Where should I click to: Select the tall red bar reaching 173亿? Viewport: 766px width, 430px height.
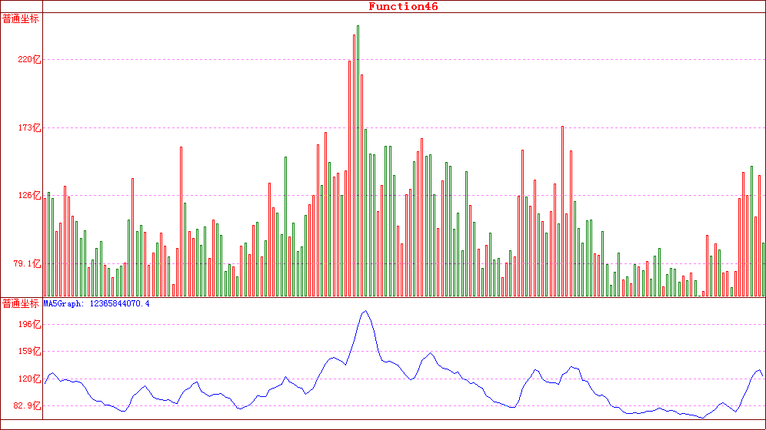point(562,211)
